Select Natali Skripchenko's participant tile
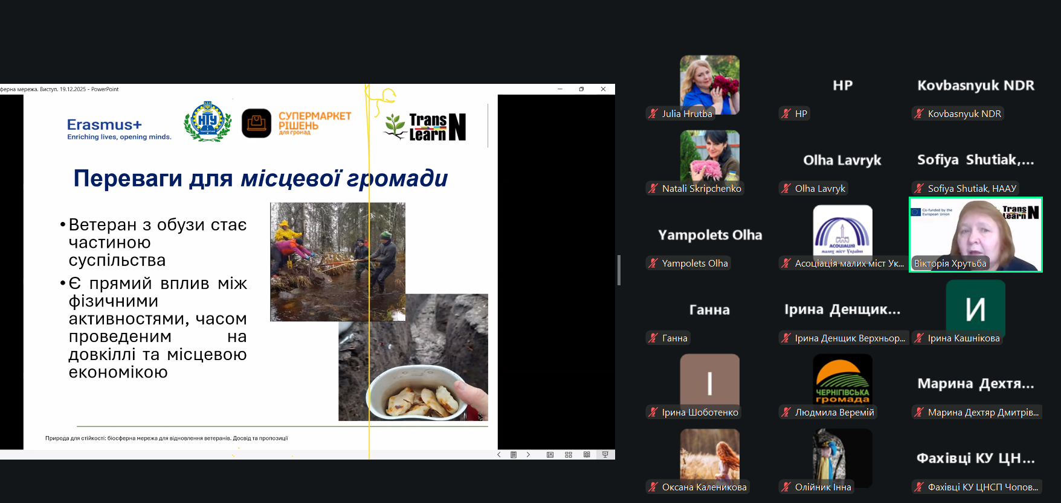The image size is (1061, 503). click(709, 157)
